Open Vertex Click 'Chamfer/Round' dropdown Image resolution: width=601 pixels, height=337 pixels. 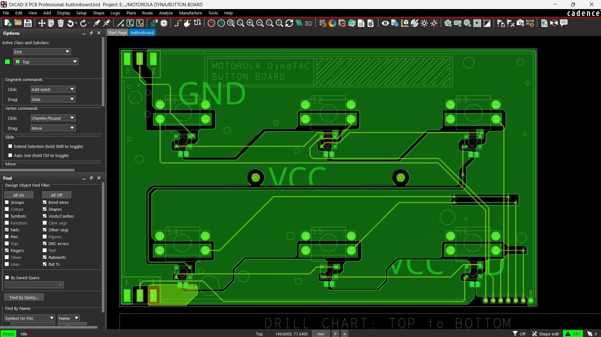(53, 118)
